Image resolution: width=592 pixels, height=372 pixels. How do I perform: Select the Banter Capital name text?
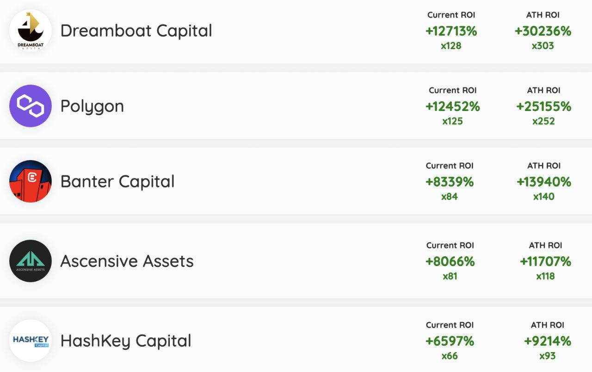point(117,181)
